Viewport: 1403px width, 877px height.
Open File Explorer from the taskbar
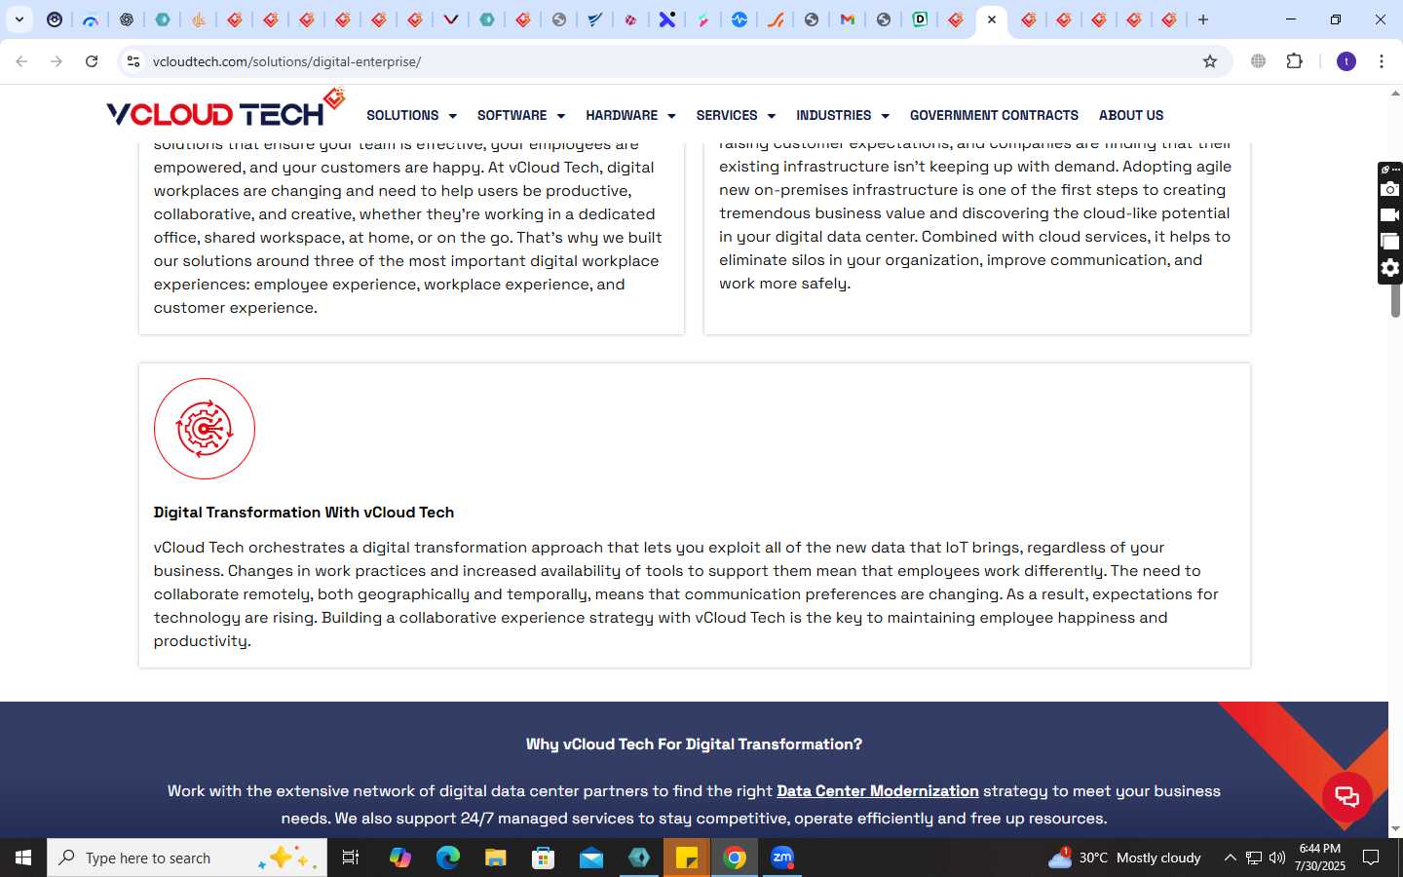point(496,858)
